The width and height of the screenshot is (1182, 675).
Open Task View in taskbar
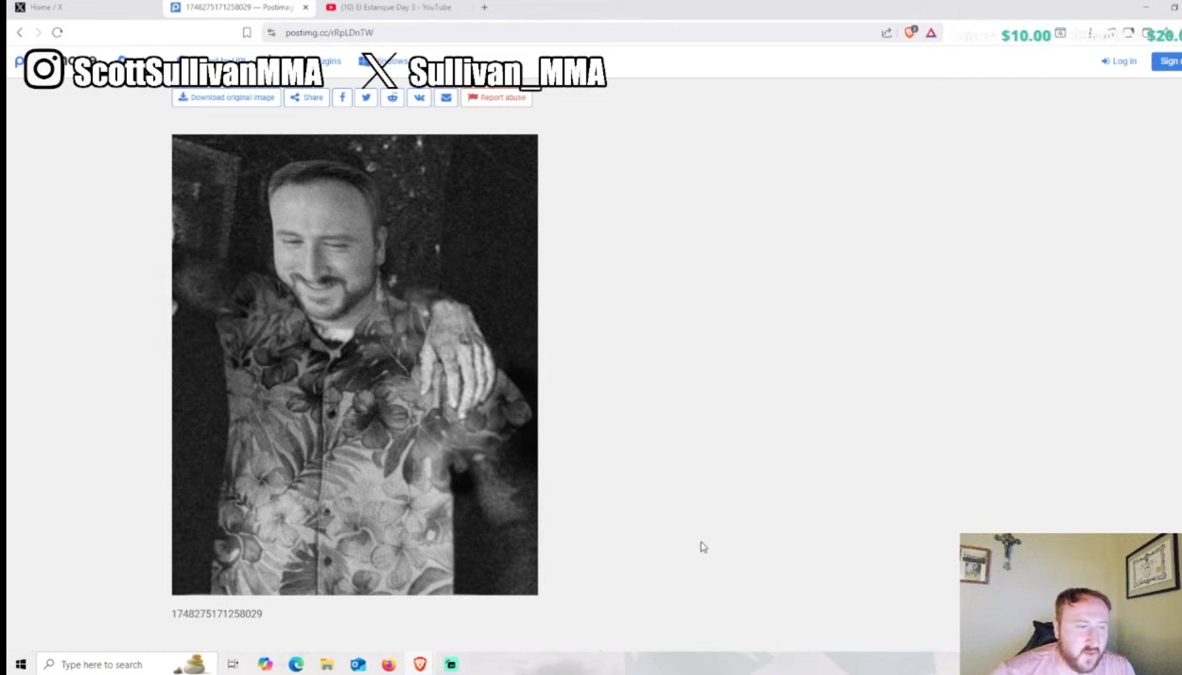233,664
